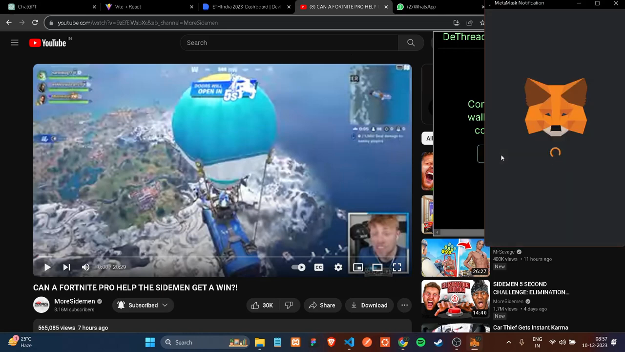
Task: Open the MoreSidemen channel name link
Action: click(75, 301)
